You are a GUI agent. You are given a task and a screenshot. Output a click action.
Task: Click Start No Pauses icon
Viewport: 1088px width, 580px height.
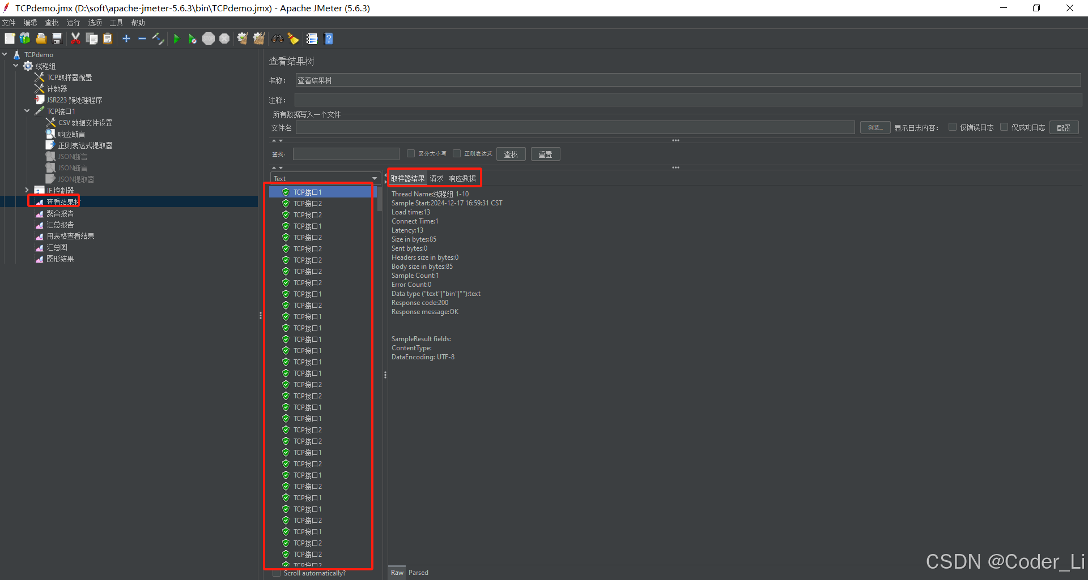pos(193,38)
